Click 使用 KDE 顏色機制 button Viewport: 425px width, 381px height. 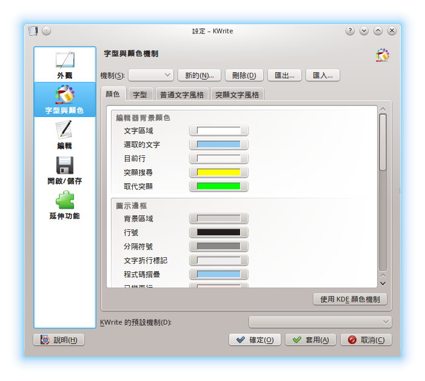[350, 299]
